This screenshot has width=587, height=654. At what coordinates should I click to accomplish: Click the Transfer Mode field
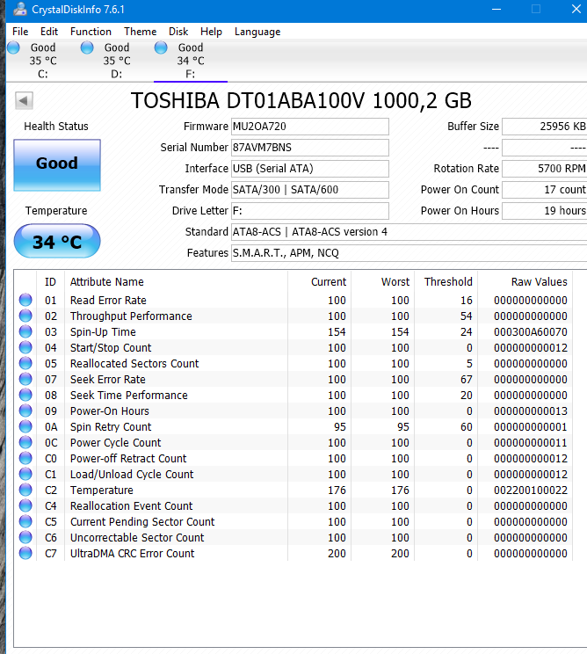pyautogui.click(x=310, y=190)
